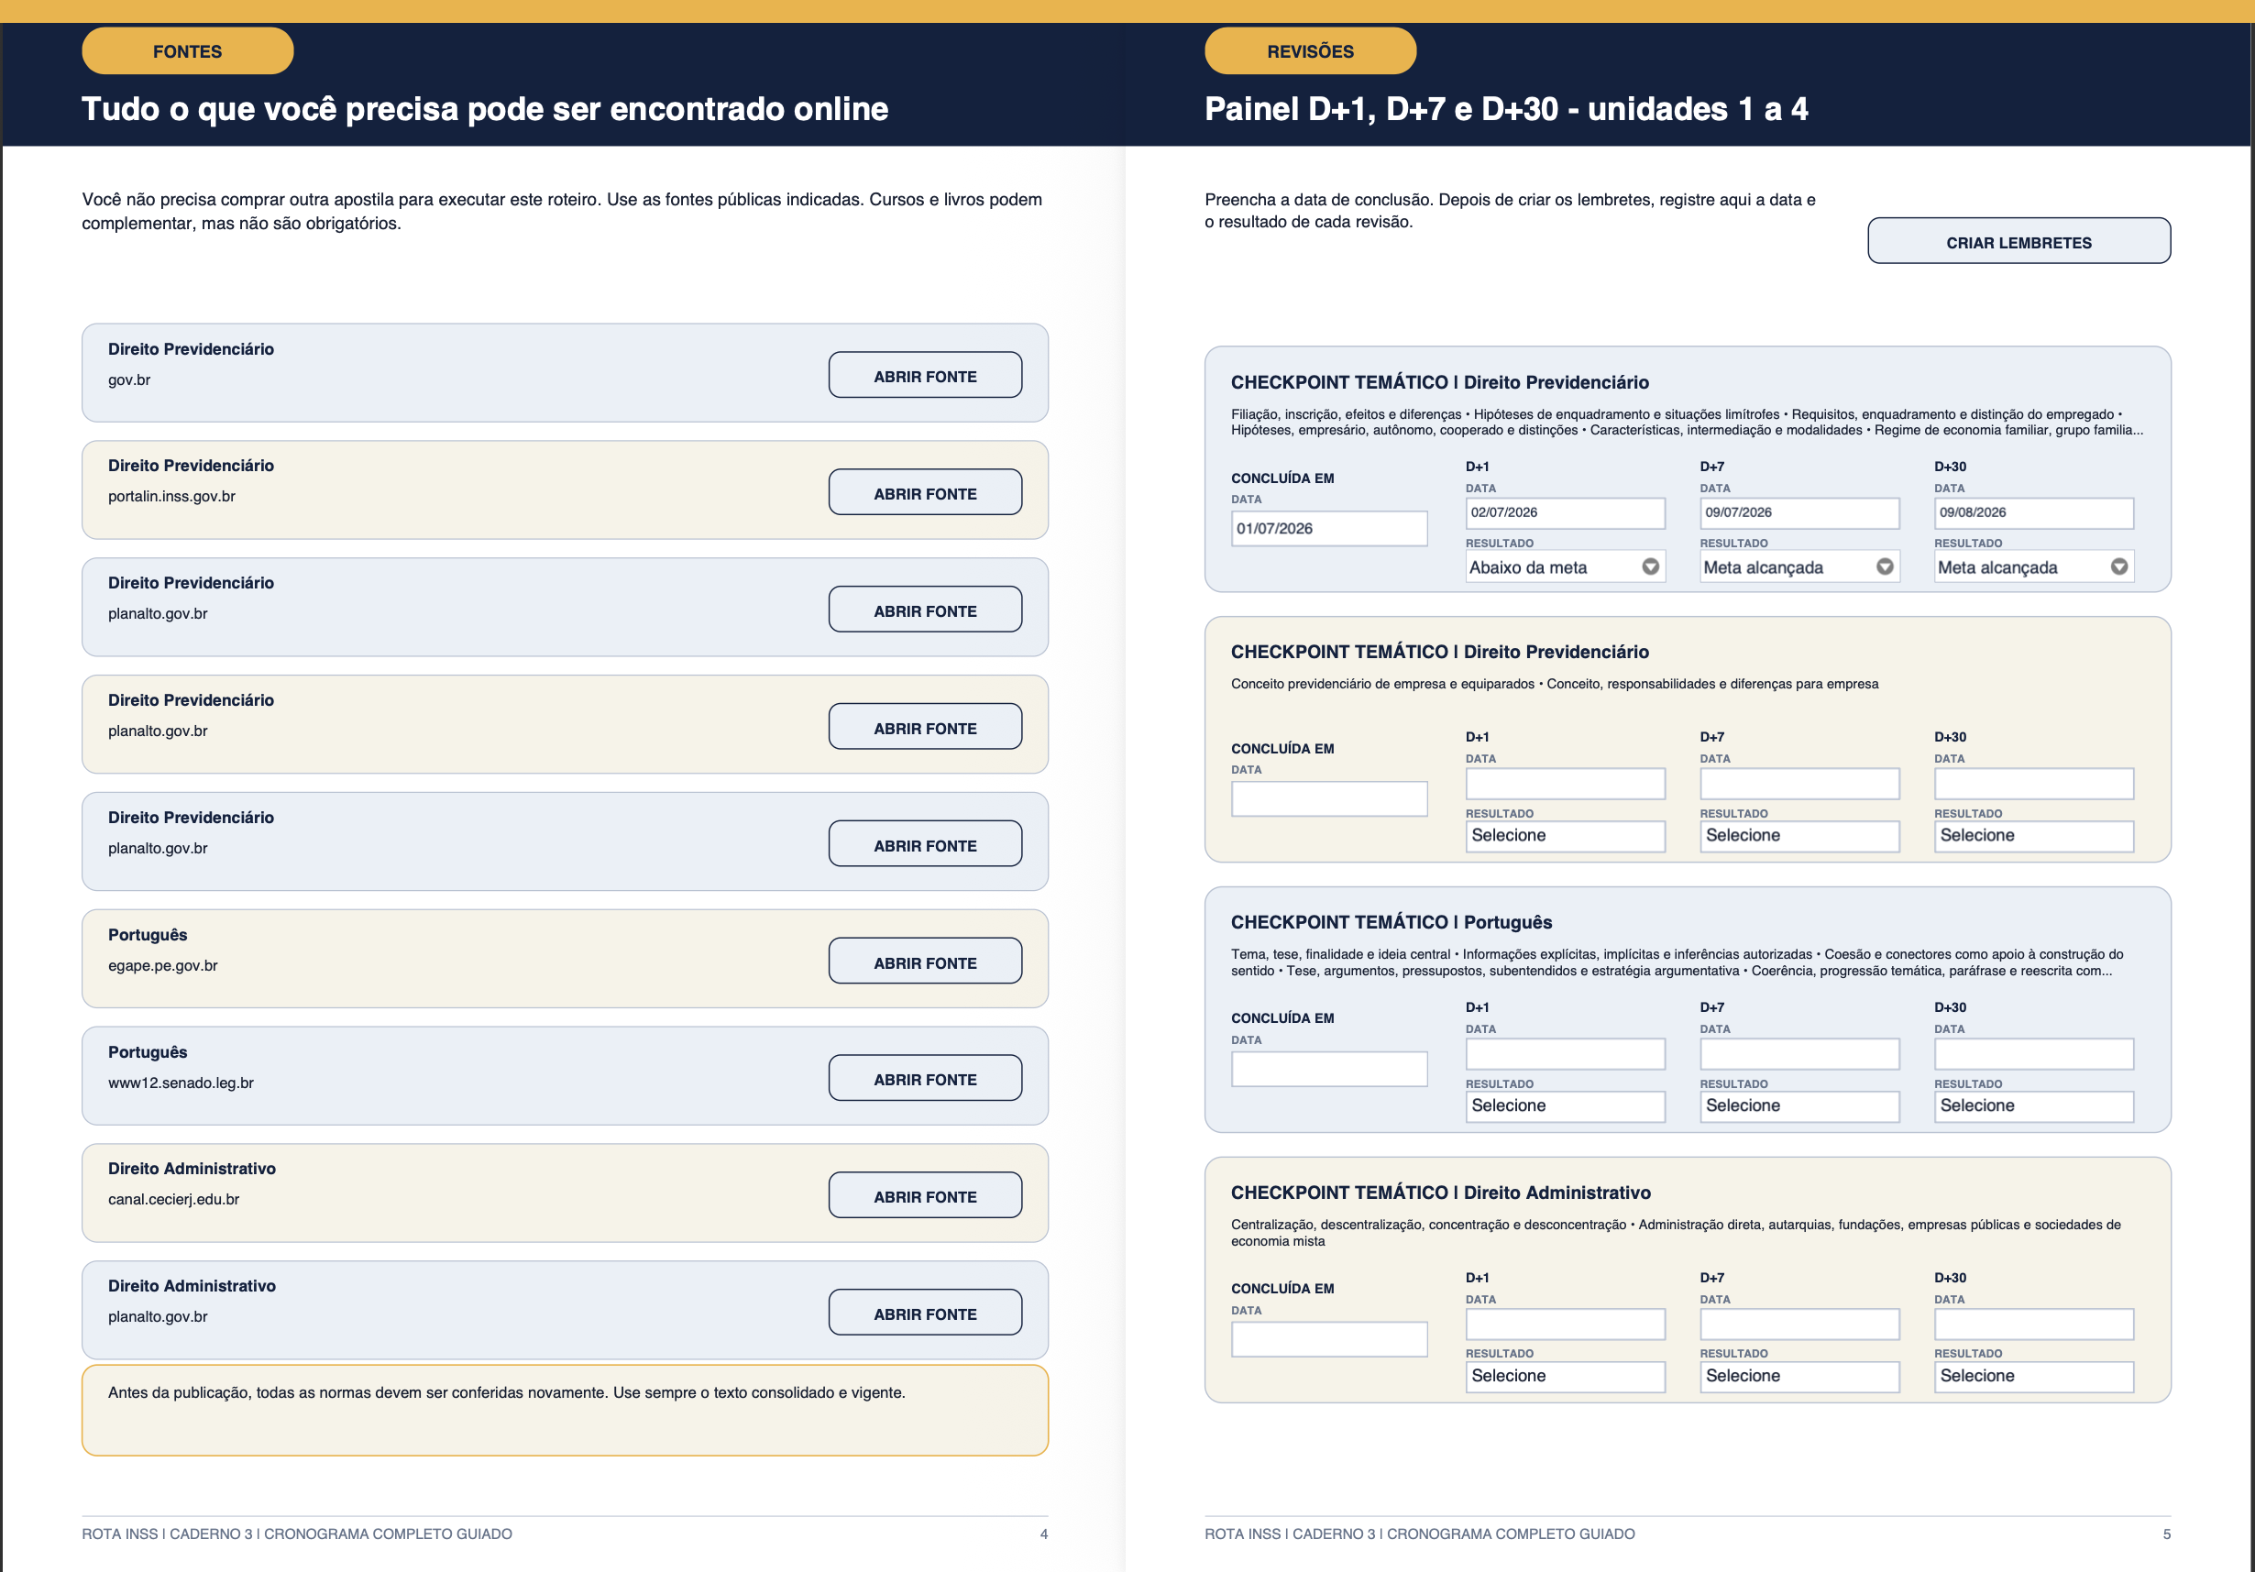This screenshot has width=2255, height=1572.
Task: Open the last Direito Administrativo planalto.gov.br source
Action: 924,1313
